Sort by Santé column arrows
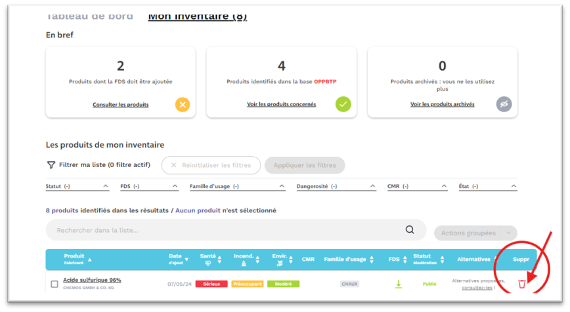Screen dimensions: 570x312 (x=219, y=260)
